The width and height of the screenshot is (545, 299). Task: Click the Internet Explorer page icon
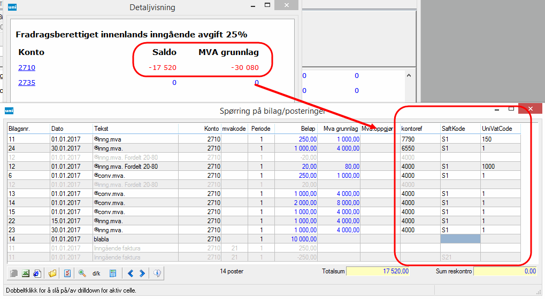click(37, 273)
